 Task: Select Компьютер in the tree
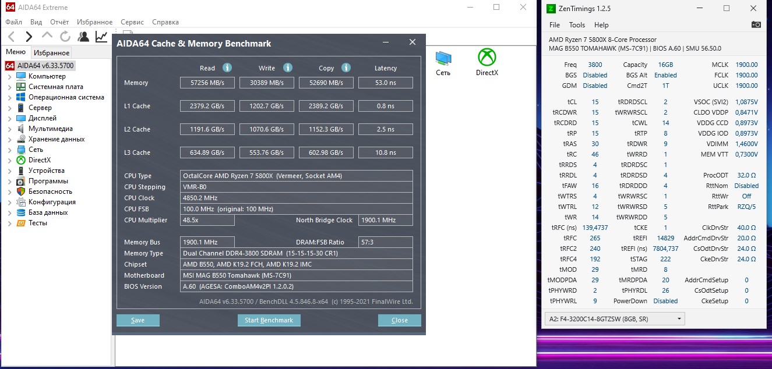(47, 76)
